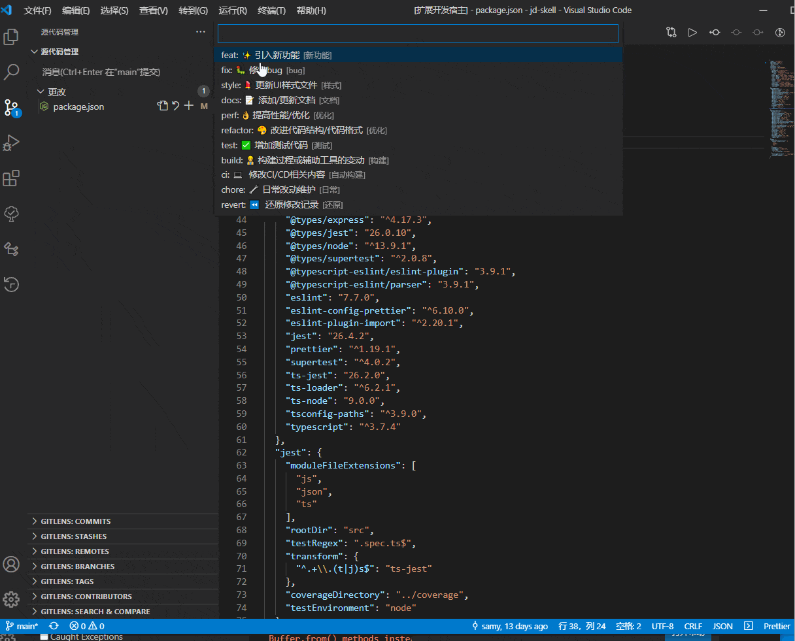Select the fix: bug commit type
The height and width of the screenshot is (641, 795).
pyautogui.click(x=418, y=70)
